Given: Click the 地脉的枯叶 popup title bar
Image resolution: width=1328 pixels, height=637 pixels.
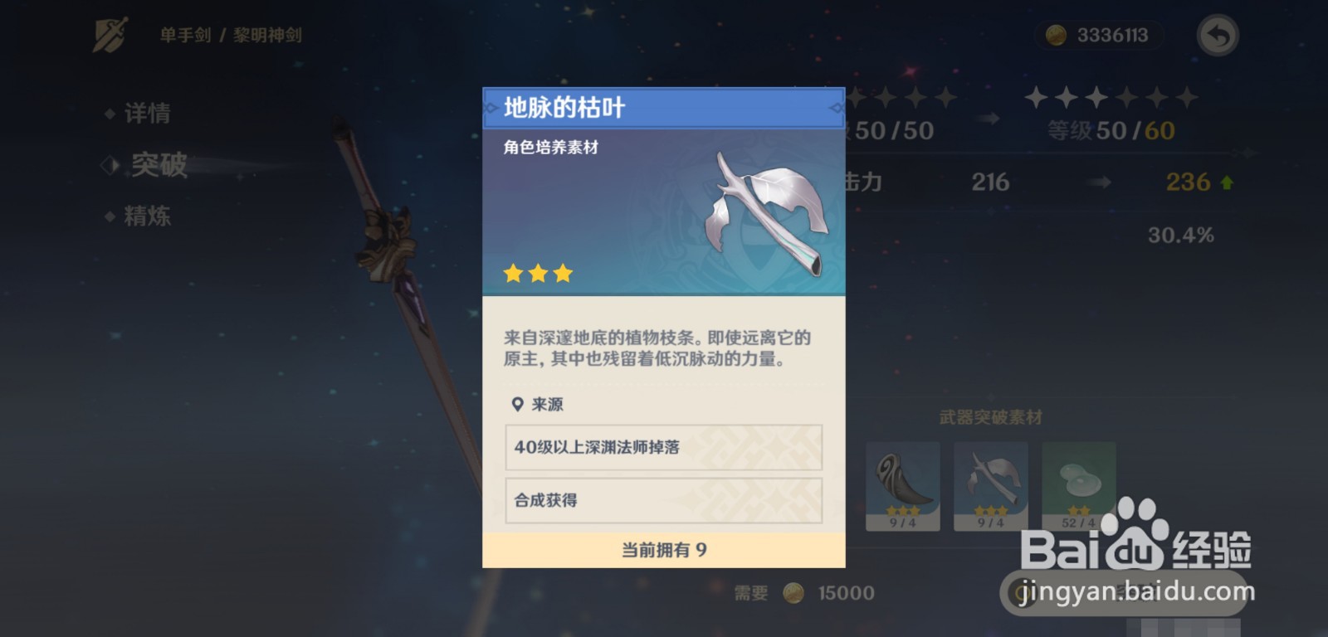Looking at the screenshot, I should click(x=664, y=108).
